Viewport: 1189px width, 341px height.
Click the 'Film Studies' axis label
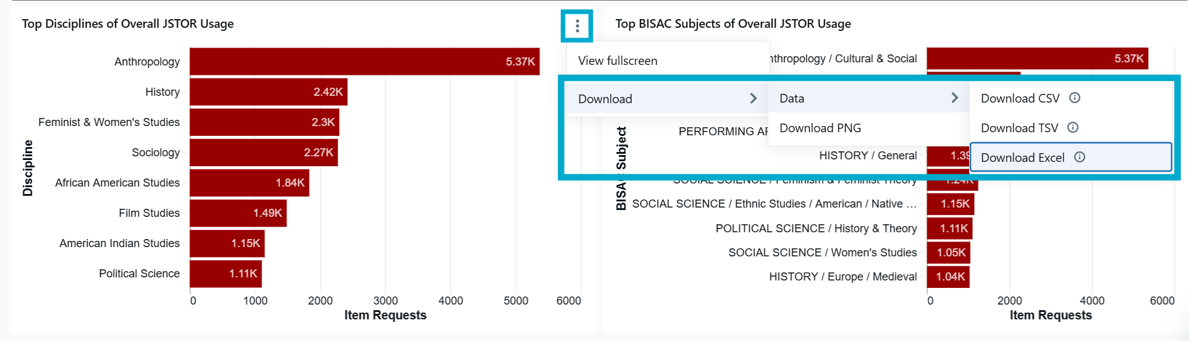pos(149,213)
